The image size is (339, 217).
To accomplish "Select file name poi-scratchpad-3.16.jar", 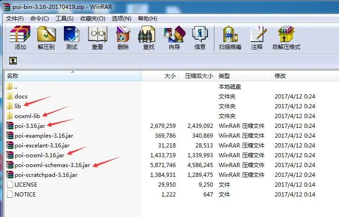I will pyautogui.click(x=46, y=175).
